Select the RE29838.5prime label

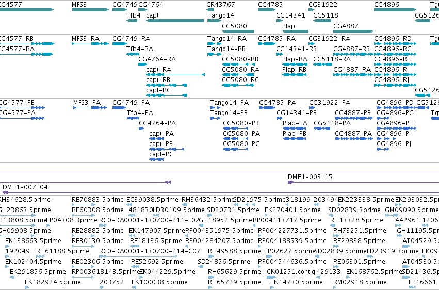359,241
